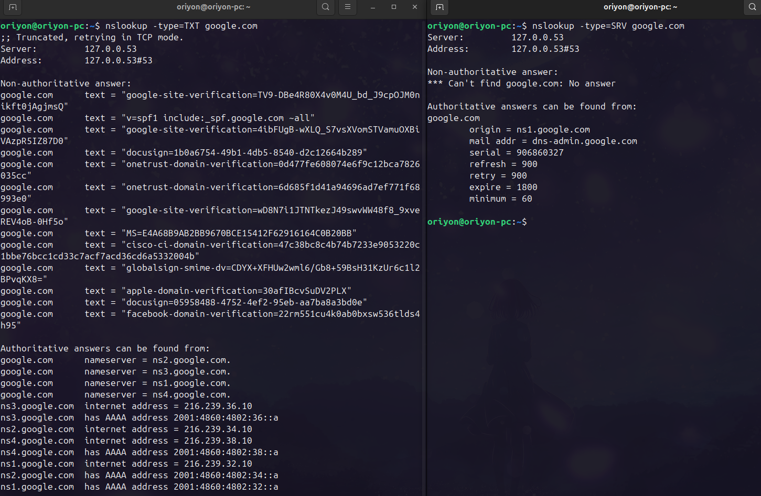Image resolution: width=761 pixels, height=496 pixels.
Task: Click the MS=E4A68B9AB2BB9670 TXT record
Action: coord(179,233)
